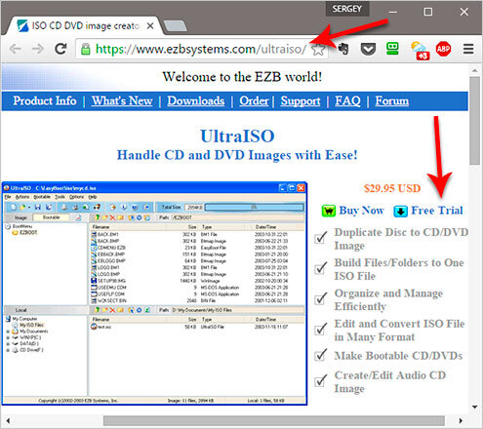Screen dimensions: 483x429
Task: Click 'Handle CD and DVD Images with Ease!' text
Action: pyautogui.click(x=237, y=155)
